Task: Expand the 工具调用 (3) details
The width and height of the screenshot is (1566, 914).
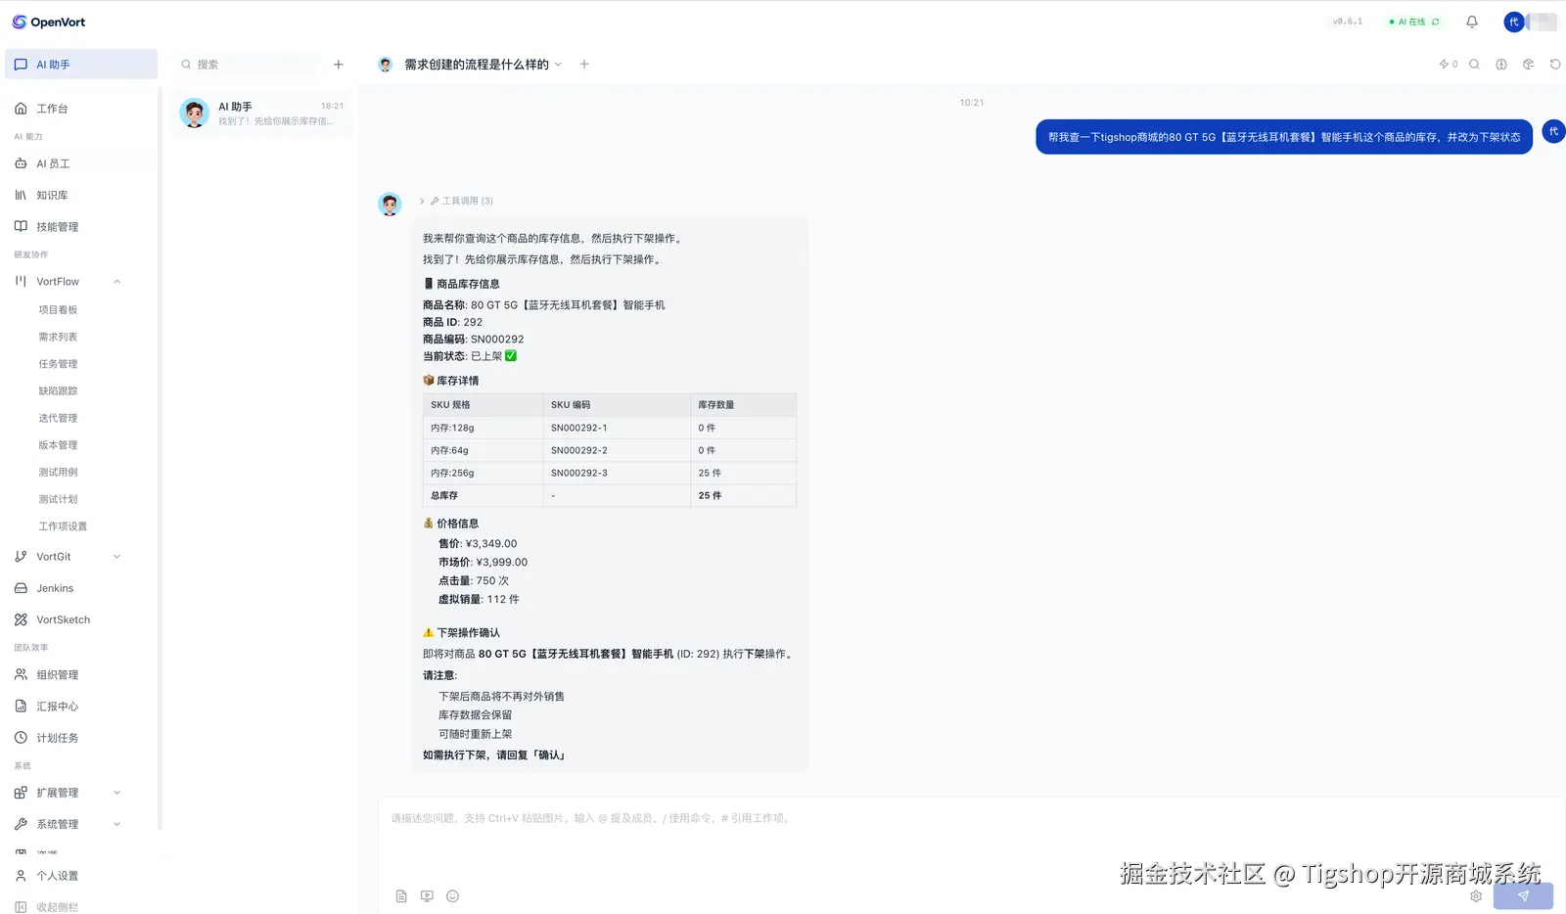Action: 456,201
